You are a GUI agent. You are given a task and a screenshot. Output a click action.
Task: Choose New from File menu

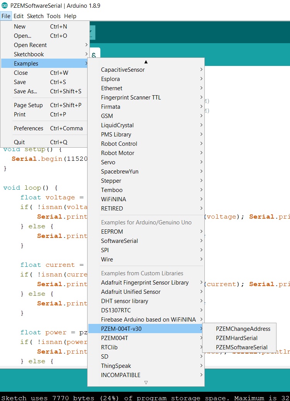tap(45, 27)
